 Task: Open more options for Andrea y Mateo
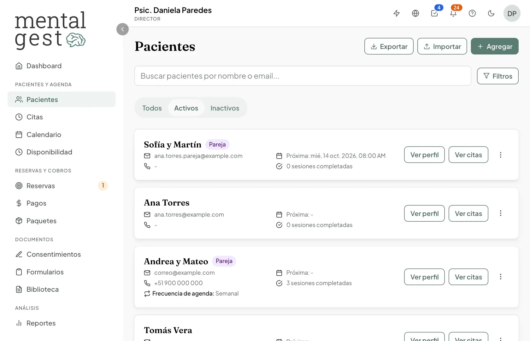pyautogui.click(x=501, y=277)
